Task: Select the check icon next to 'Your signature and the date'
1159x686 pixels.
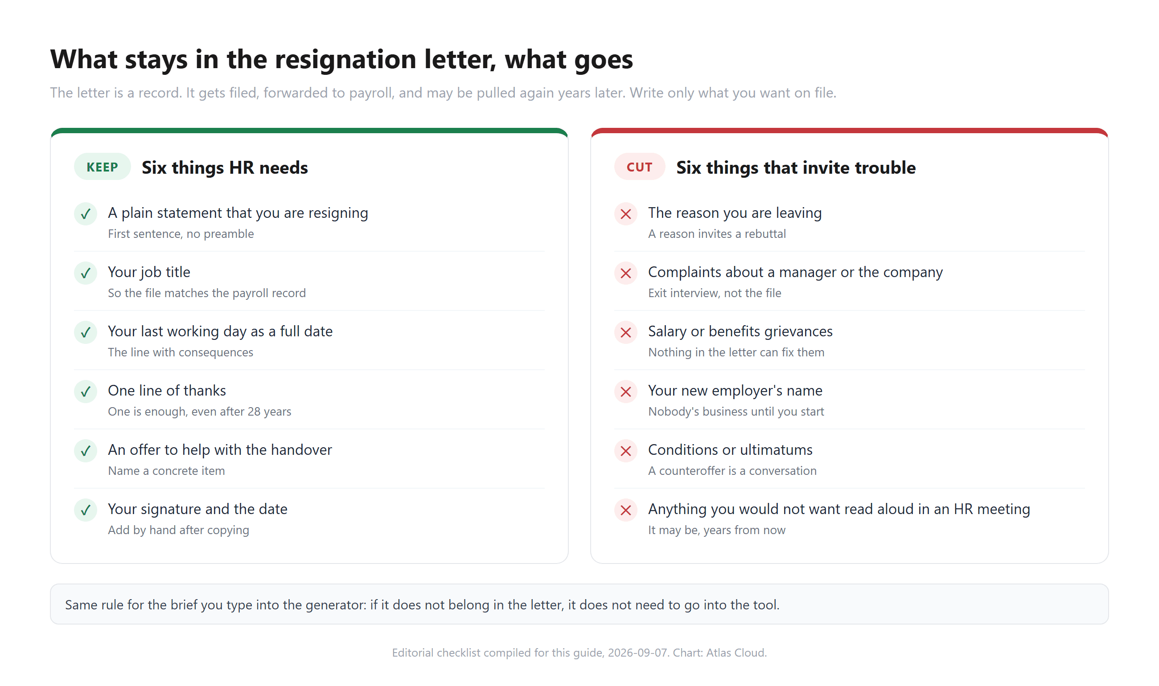Action: (x=86, y=510)
